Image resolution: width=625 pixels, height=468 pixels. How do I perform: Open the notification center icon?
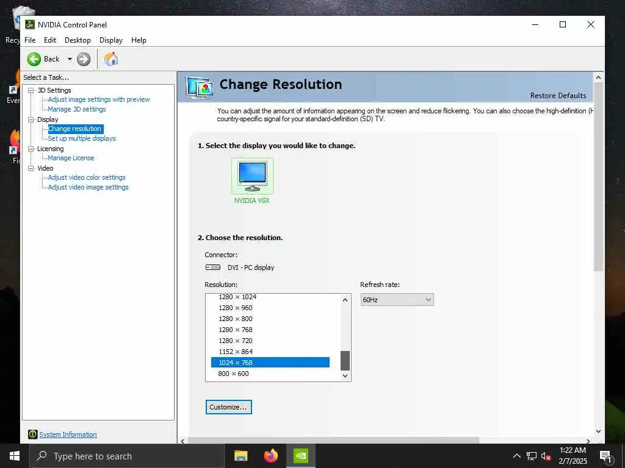tap(606, 456)
